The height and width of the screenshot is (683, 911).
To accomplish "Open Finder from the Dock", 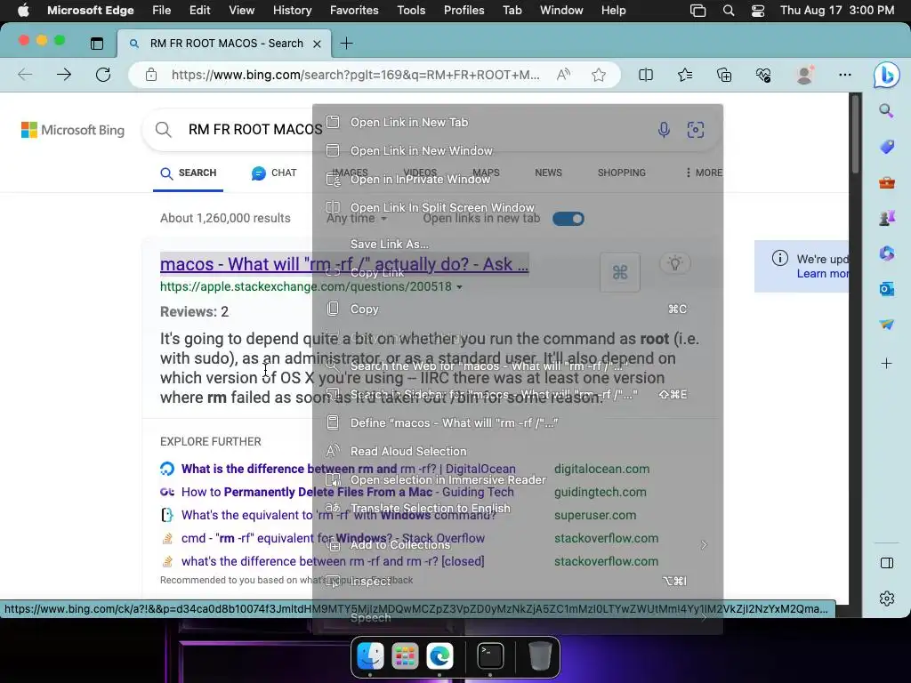I will [370, 656].
